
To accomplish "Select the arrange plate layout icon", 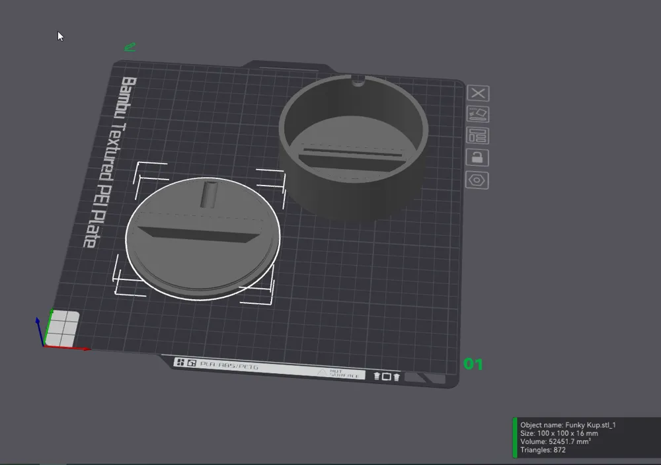I will tap(479, 136).
